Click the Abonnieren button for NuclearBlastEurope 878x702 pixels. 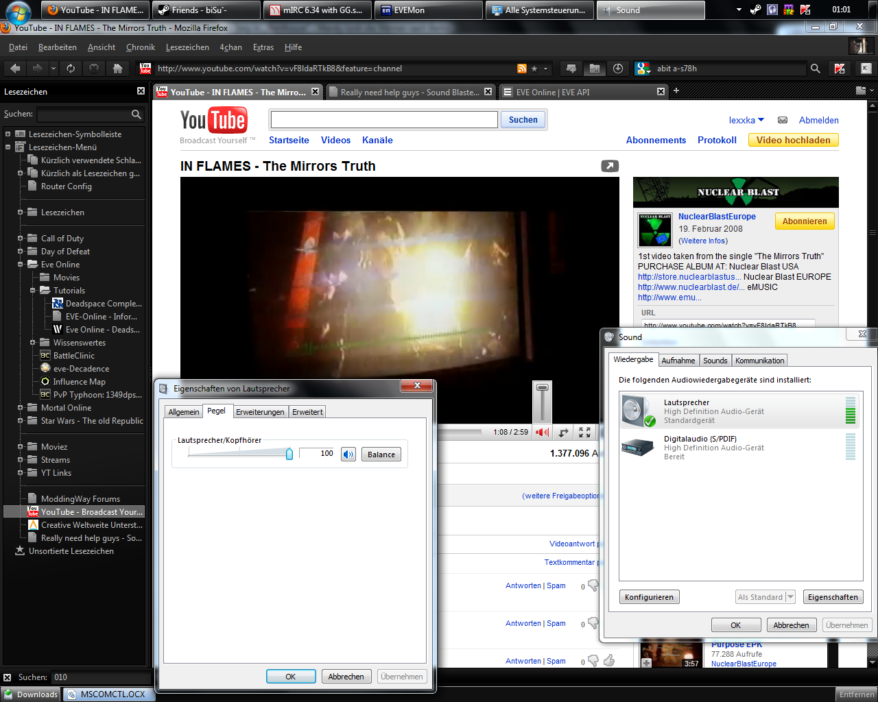(x=805, y=221)
